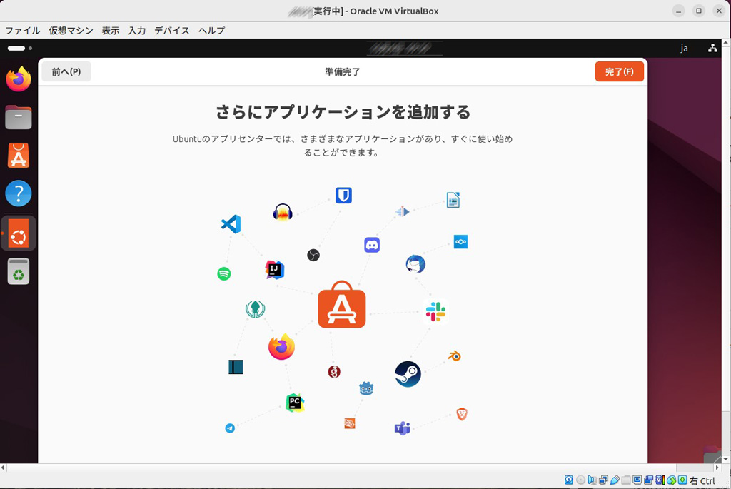
Task: Click the horizontal scrollbar left arrow
Action: (4, 468)
